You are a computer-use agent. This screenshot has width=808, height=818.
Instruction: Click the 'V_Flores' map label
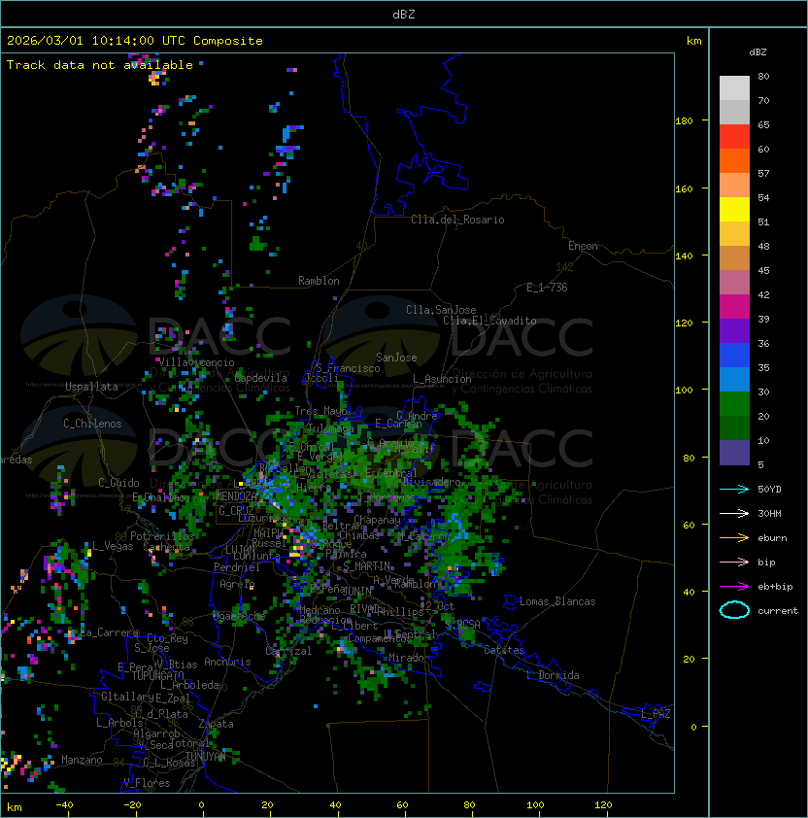point(147,783)
